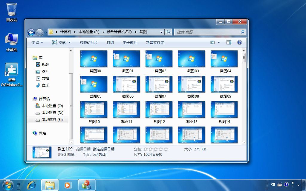Click 本地磁盘 (E:) in the breadcrumb
Image resolution: width=306 pixels, height=191 pixels.
89,32
